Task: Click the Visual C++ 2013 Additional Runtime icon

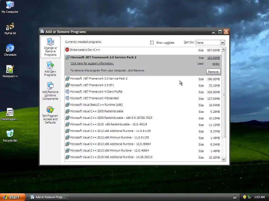Action: [67, 144]
